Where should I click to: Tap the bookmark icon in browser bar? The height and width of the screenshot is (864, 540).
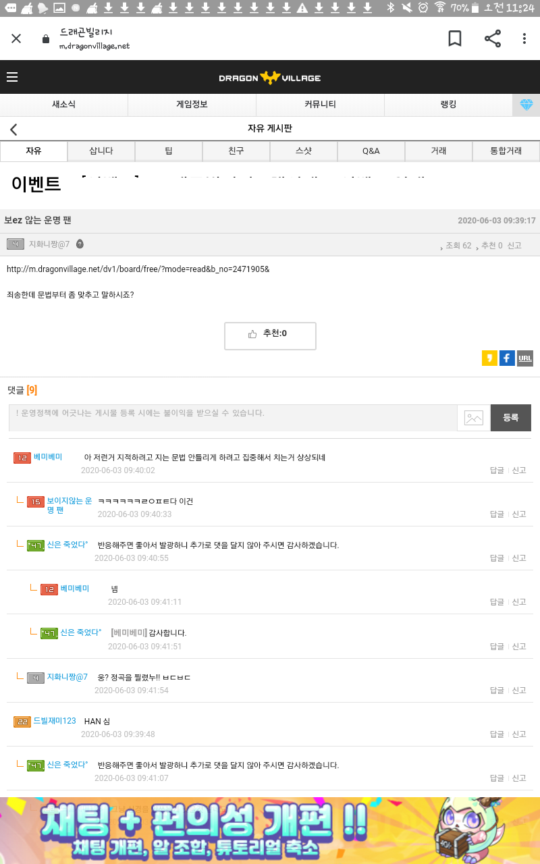455,38
